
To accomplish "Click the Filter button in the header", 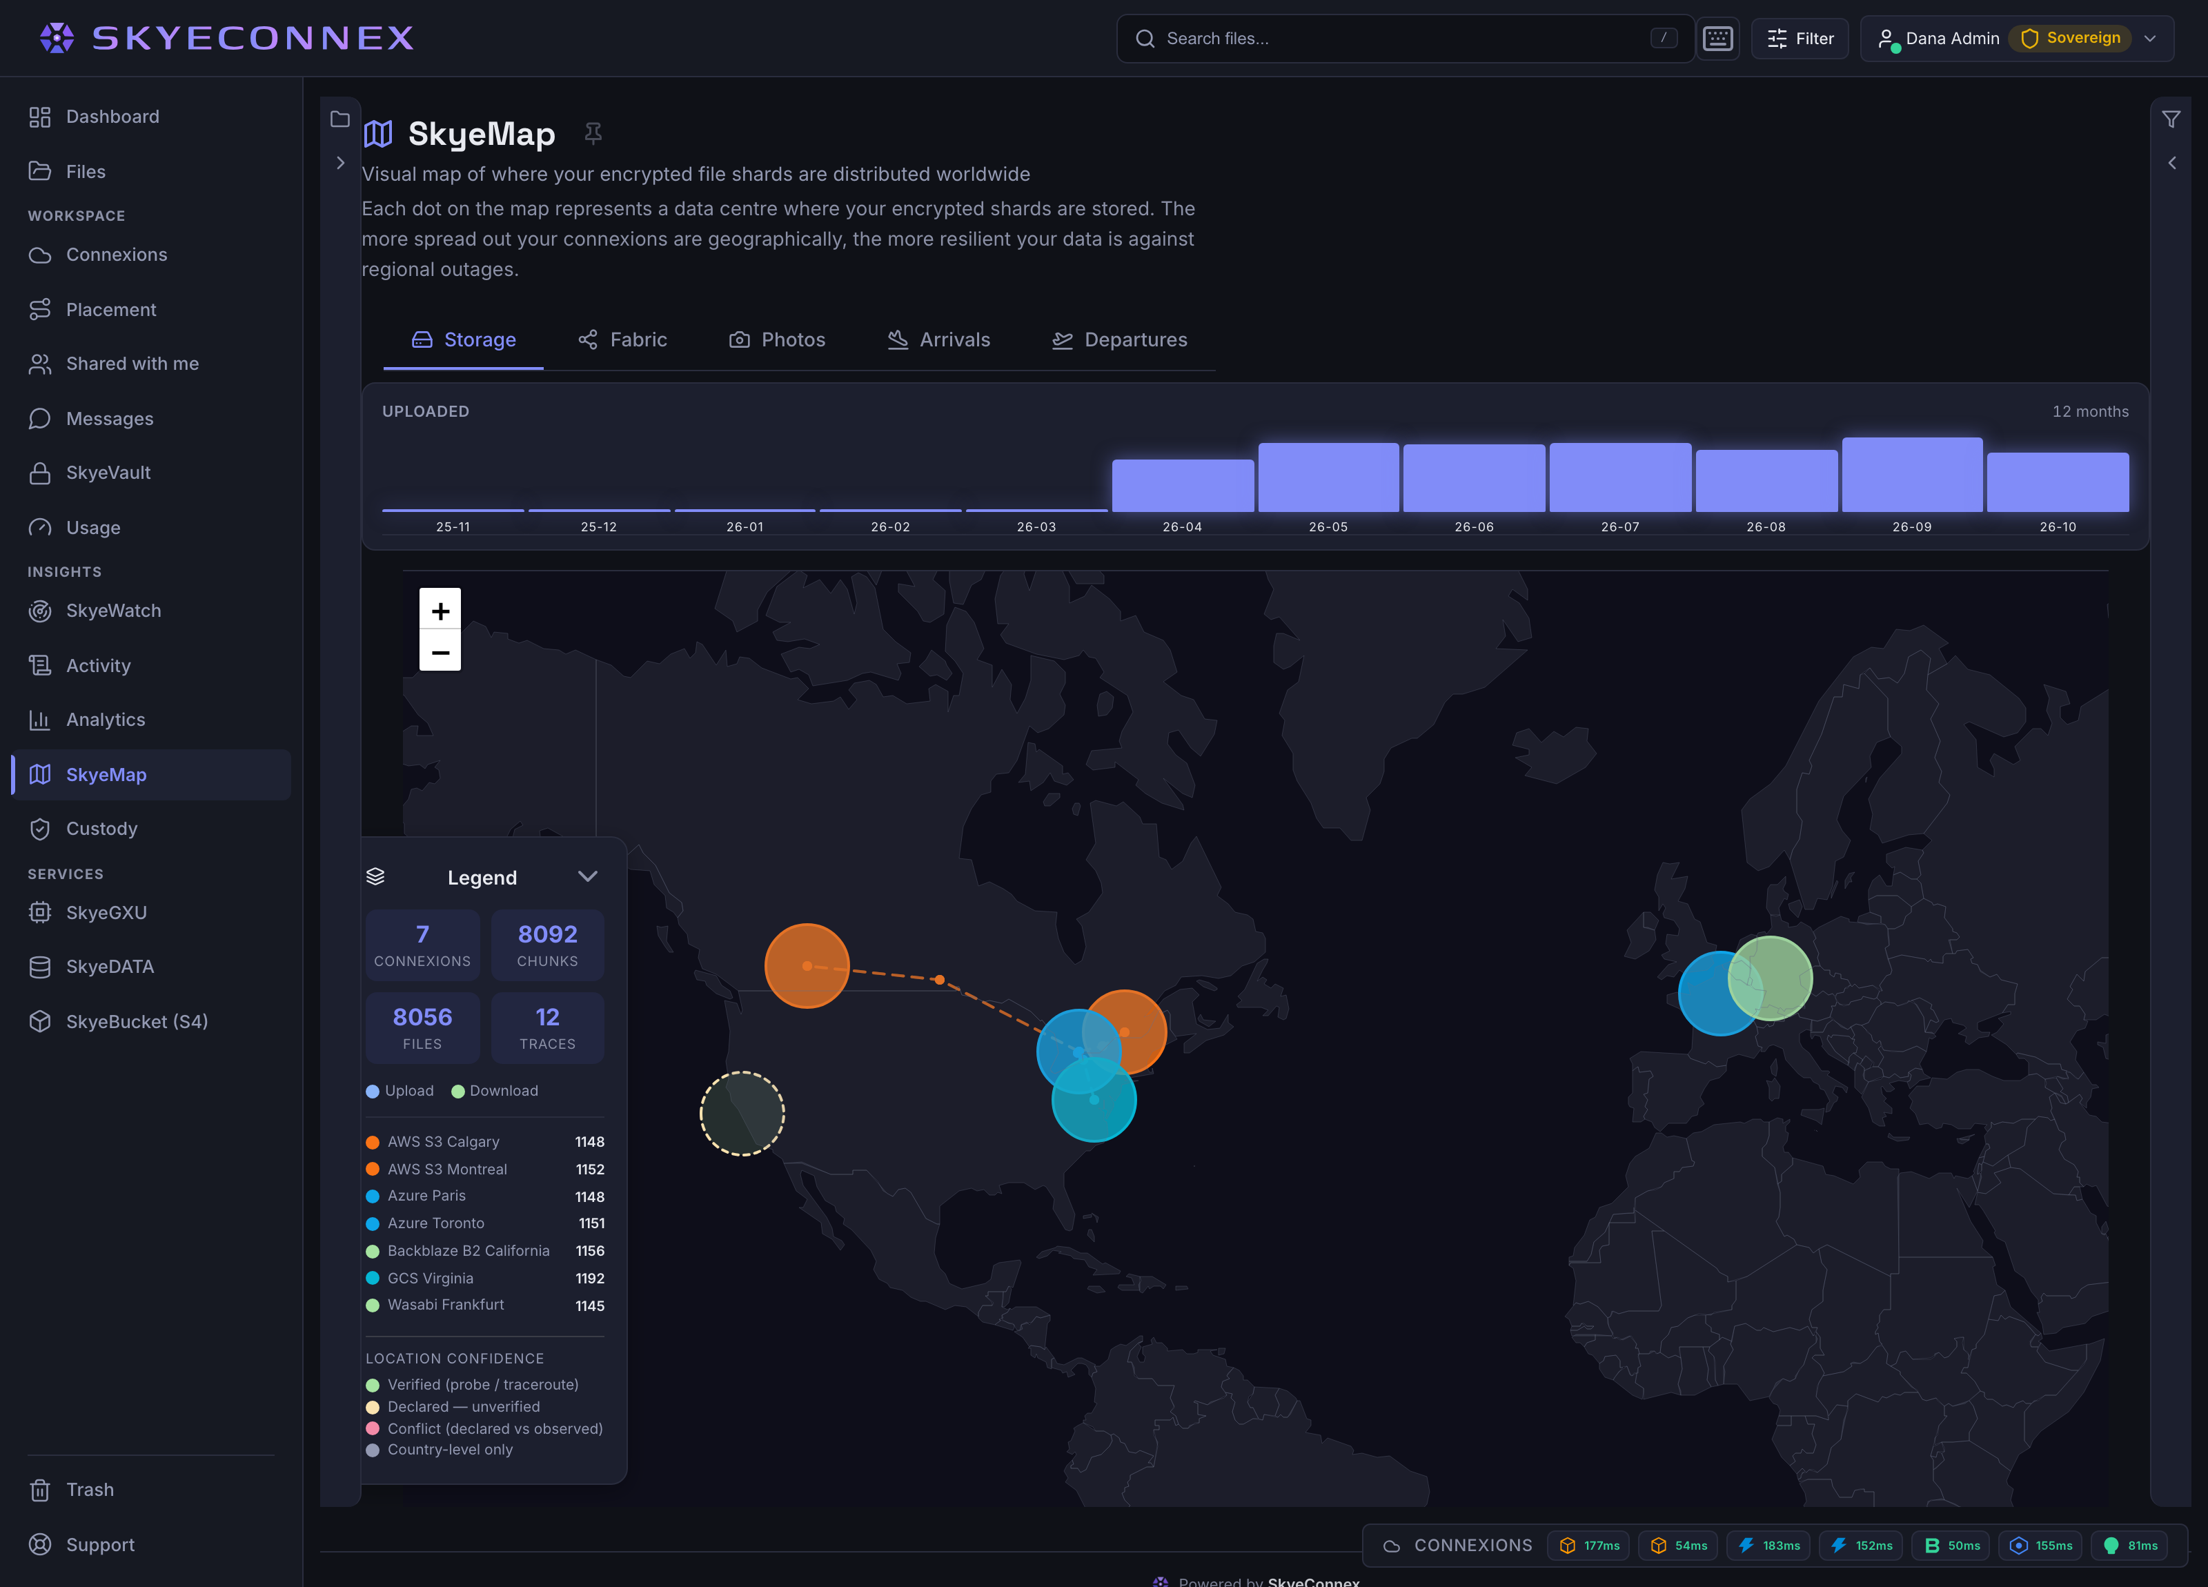I will [x=1799, y=39].
